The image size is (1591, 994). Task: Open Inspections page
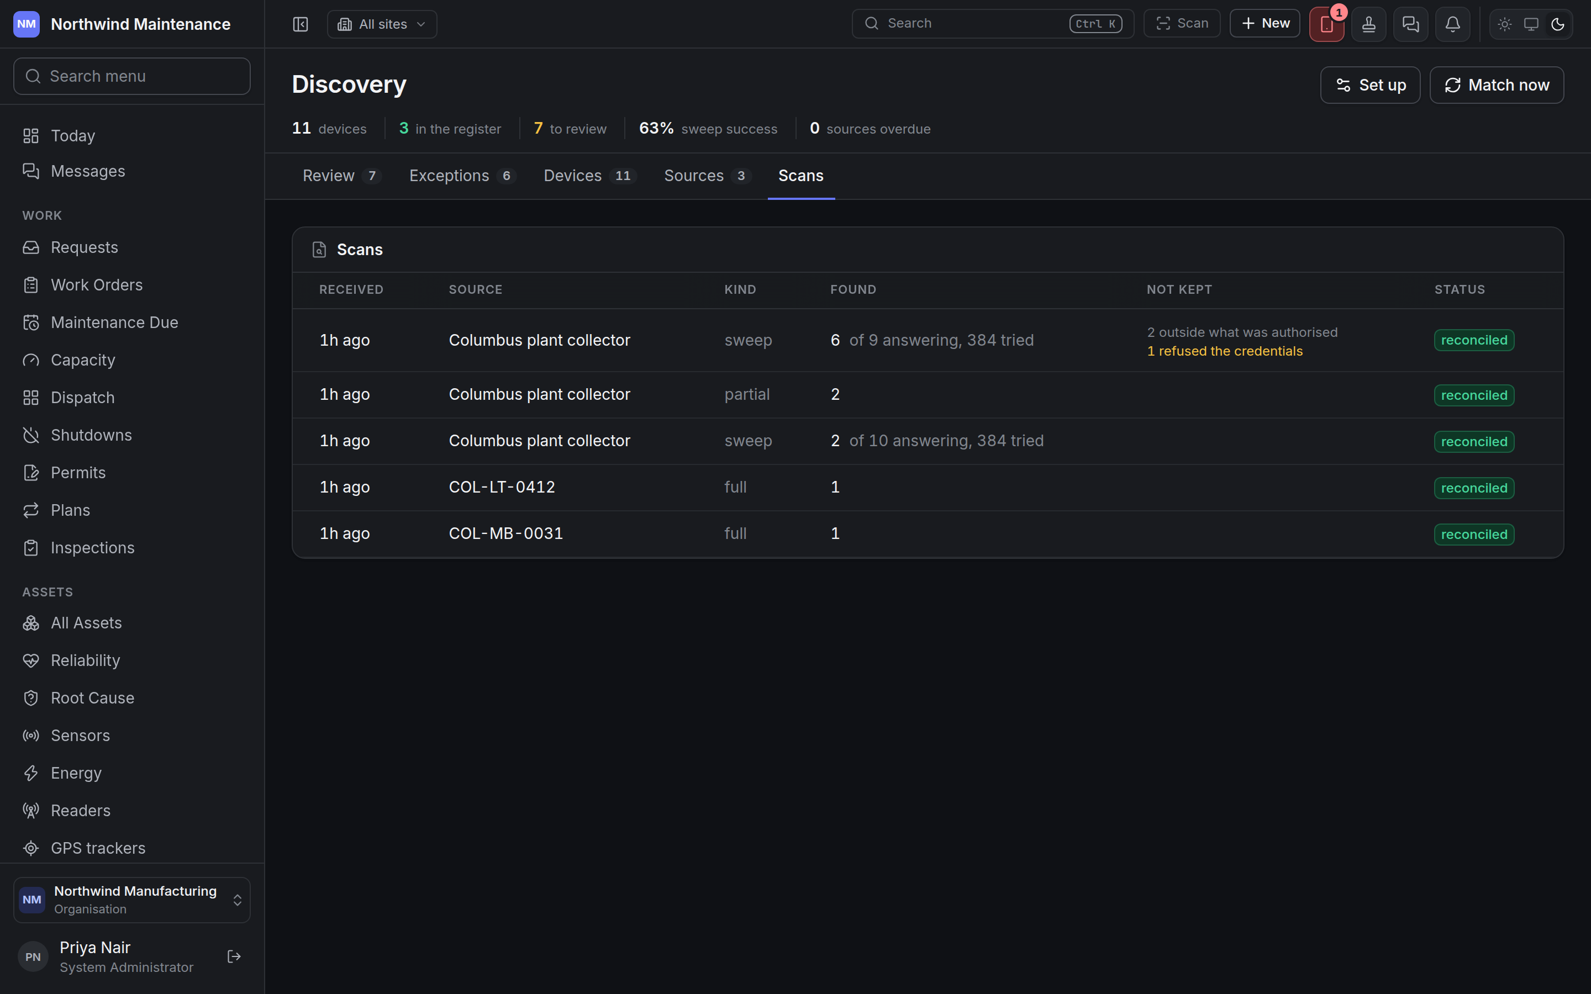point(132,547)
